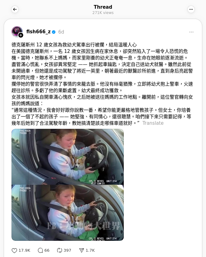Open the first bodycam photo
This screenshot has width=206, height=257.
click(68, 157)
